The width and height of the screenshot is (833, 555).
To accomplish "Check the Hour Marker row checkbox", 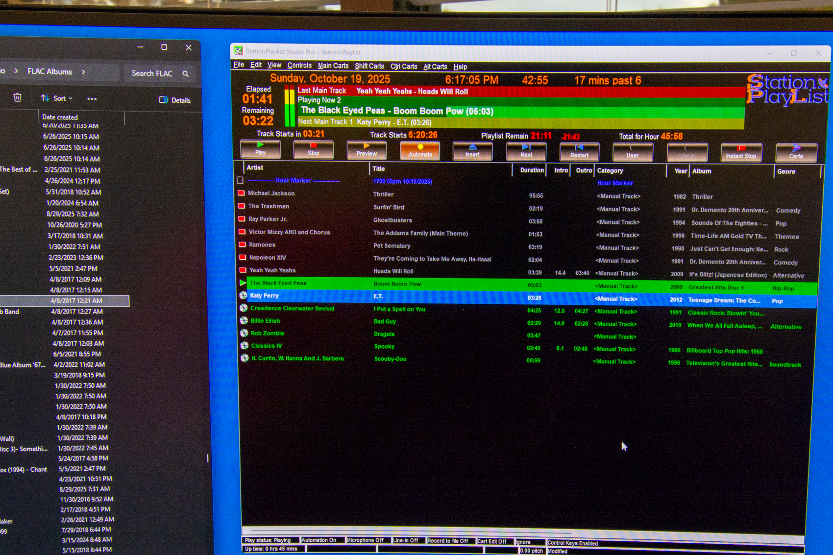I will tap(240, 180).
